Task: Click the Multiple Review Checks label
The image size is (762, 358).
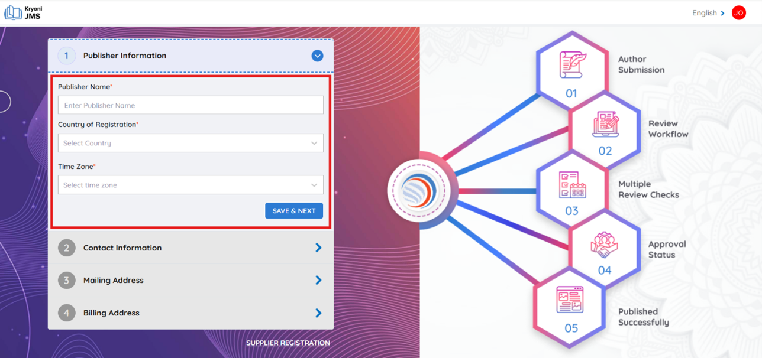Action: click(x=648, y=190)
